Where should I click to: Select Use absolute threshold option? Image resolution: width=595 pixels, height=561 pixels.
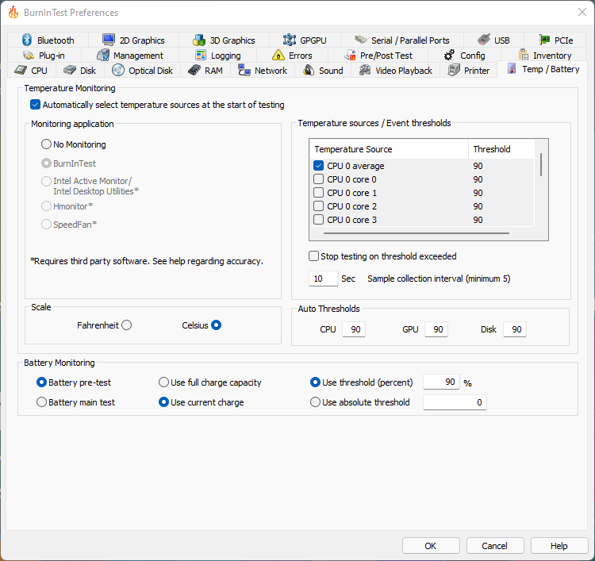[x=315, y=402]
